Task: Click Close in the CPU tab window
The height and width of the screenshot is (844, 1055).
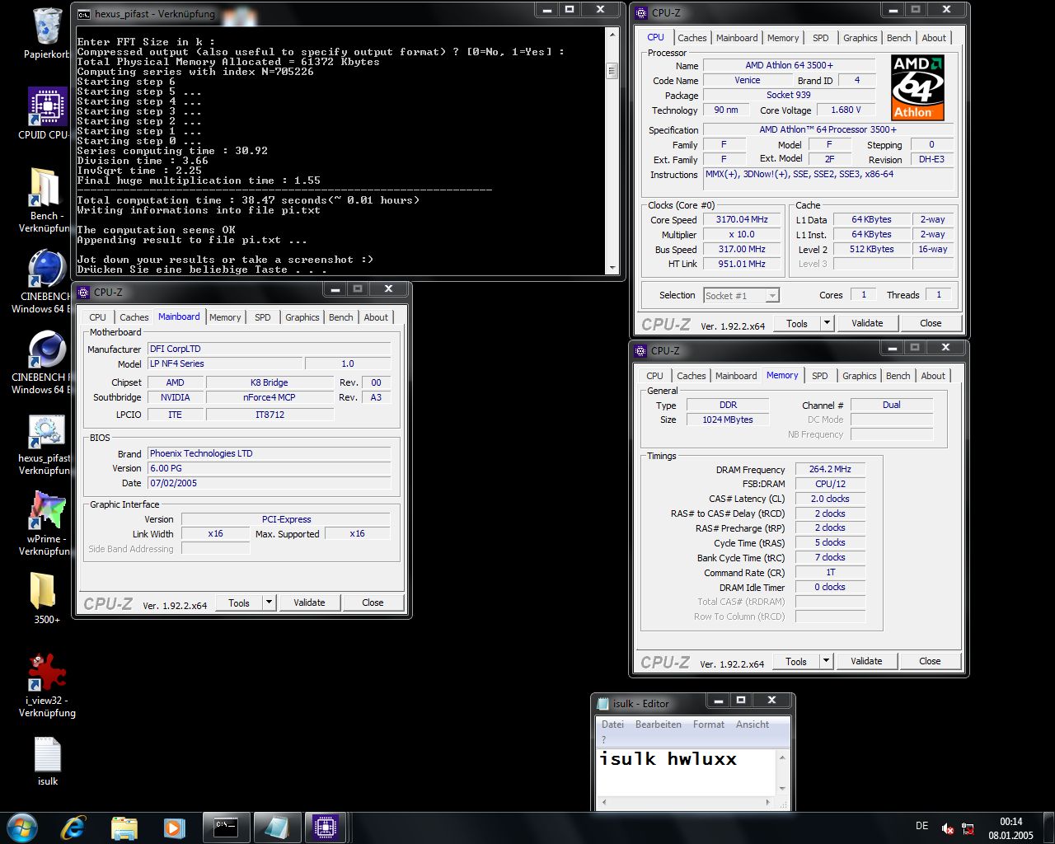Action: pyautogui.click(x=931, y=323)
